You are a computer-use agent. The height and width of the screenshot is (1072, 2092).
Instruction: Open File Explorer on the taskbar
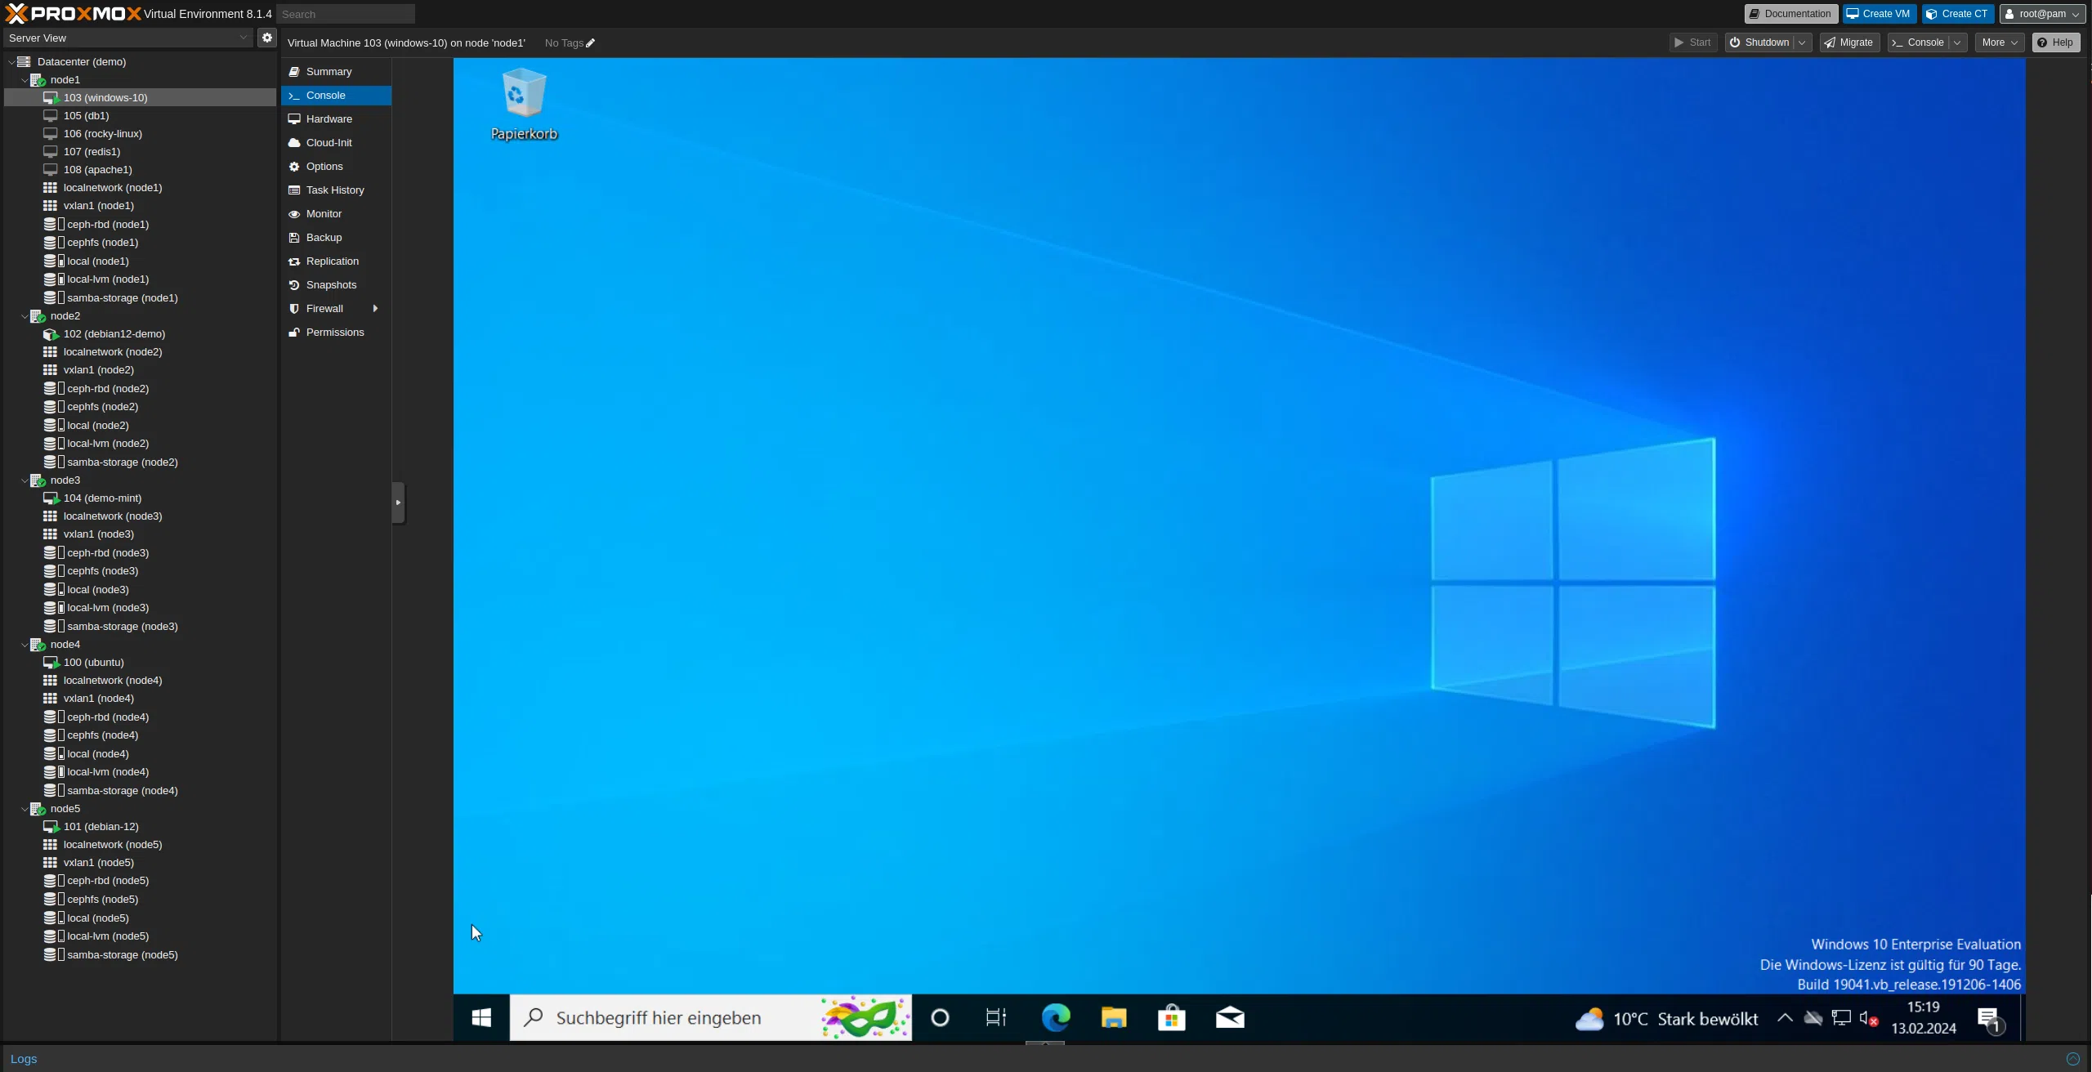[x=1113, y=1017]
